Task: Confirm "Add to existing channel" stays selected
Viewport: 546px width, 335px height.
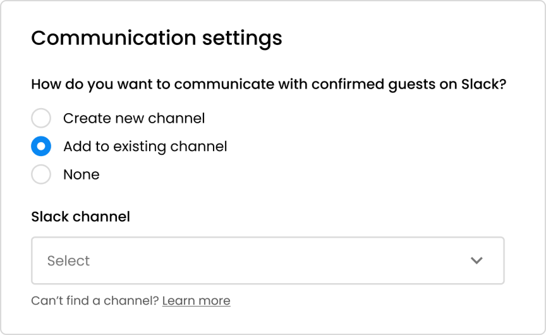Action: [40, 146]
